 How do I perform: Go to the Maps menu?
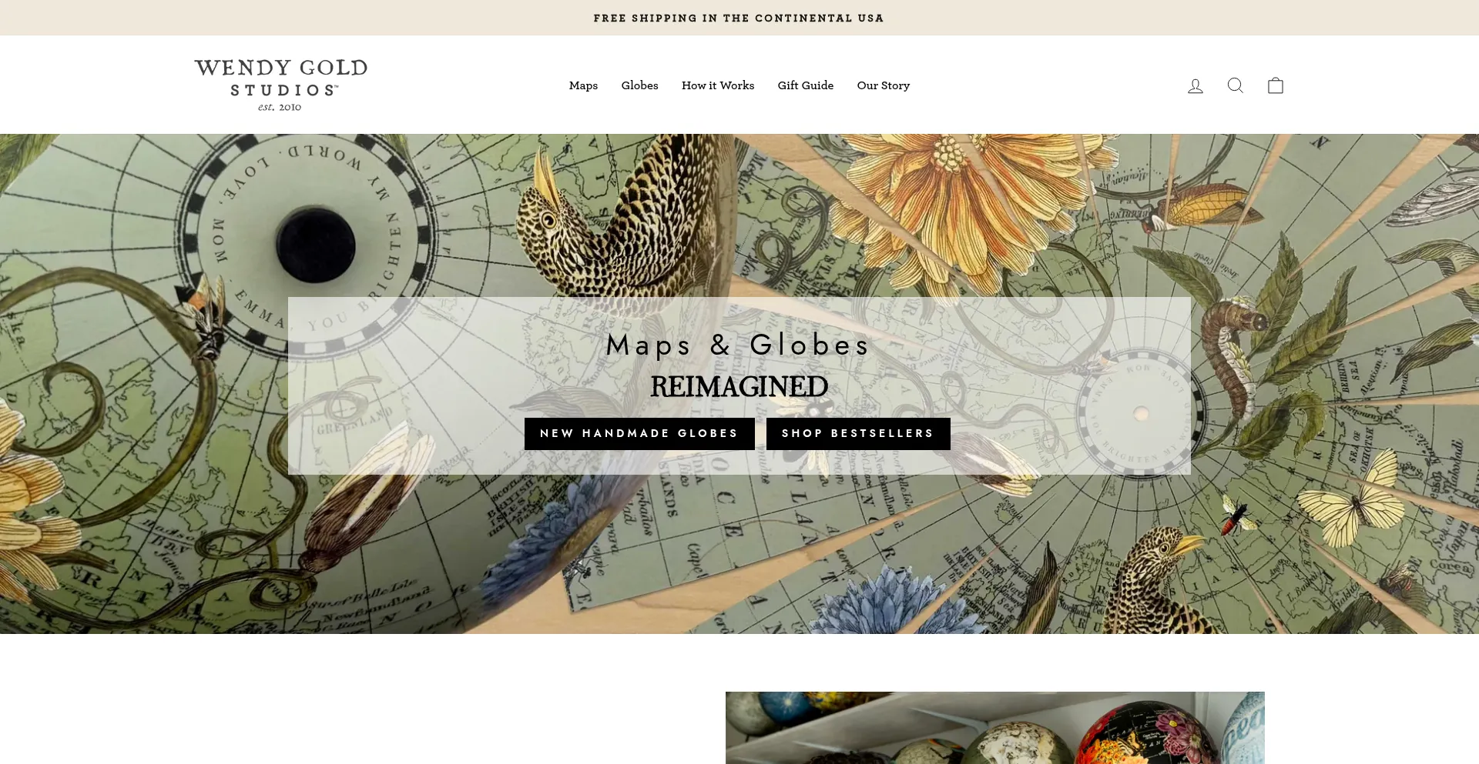point(583,85)
